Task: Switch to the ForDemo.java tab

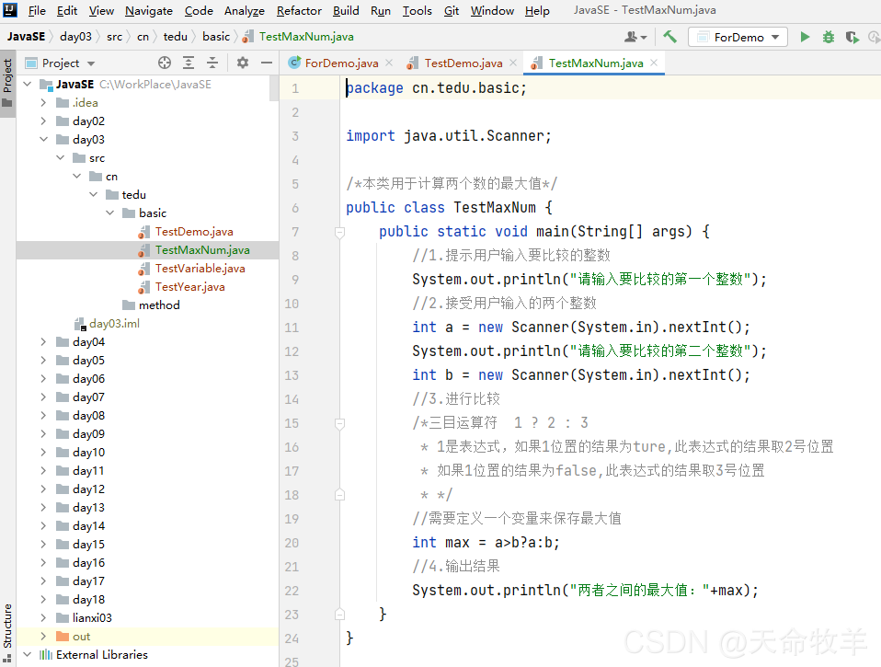Action: tap(340, 63)
